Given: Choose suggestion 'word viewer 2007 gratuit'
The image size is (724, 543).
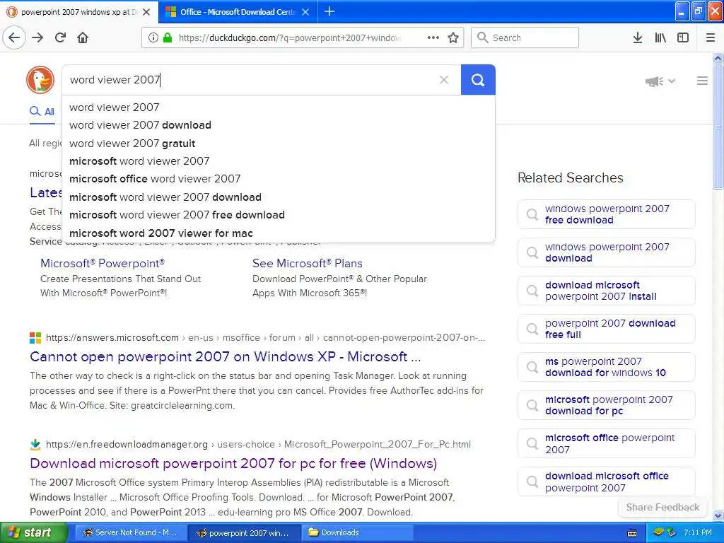Looking at the screenshot, I should pos(279,143).
